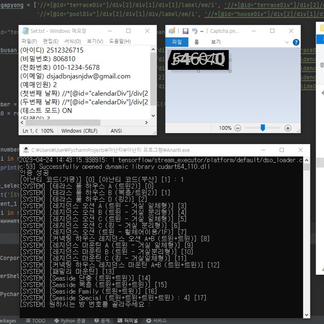This screenshot has width=324, height=324.
Task: Open the 서식(O) menu in Notepad
Action: 72,41
